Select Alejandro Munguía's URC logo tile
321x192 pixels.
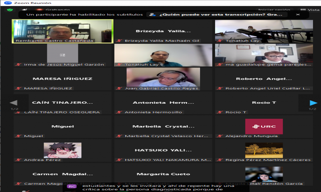point(264,126)
